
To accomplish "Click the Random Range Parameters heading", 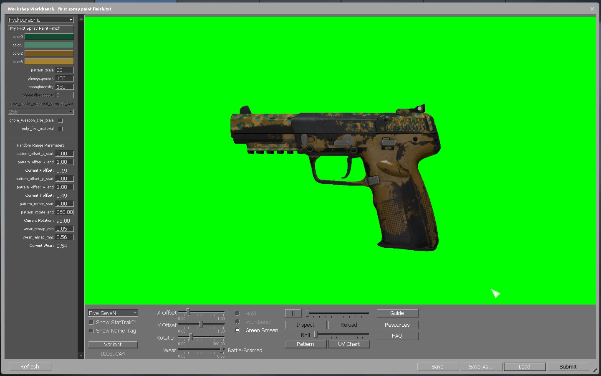I will [x=41, y=145].
